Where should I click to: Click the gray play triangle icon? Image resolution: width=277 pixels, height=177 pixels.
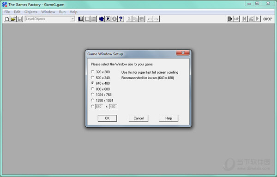pyautogui.click(x=258, y=19)
